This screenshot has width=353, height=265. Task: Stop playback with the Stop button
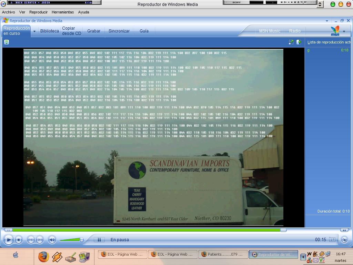click(19, 239)
